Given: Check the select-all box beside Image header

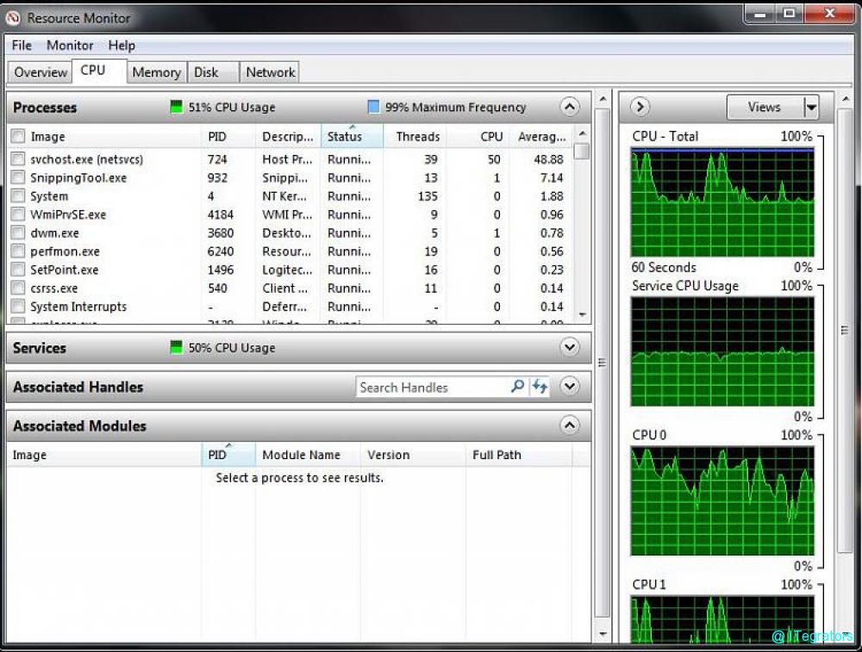Looking at the screenshot, I should pyautogui.click(x=18, y=136).
